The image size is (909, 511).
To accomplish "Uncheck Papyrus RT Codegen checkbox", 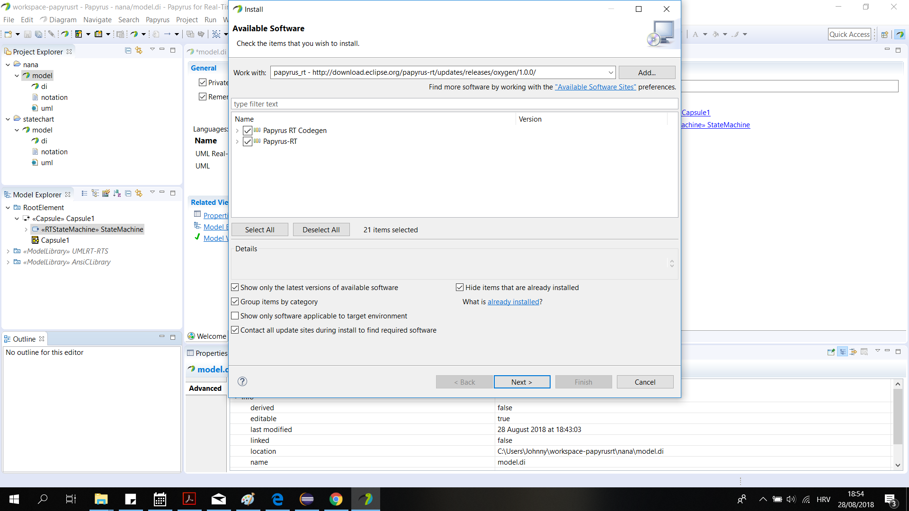I will pos(247,131).
